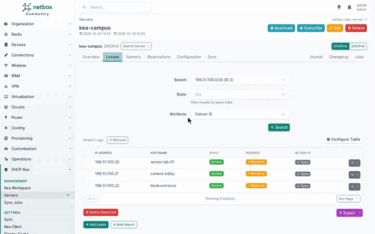Open the Changelog tab
375x234 pixels.
(338, 57)
